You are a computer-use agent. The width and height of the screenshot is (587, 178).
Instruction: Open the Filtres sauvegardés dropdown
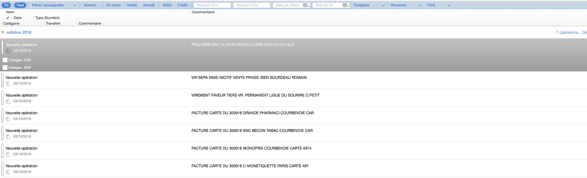[54, 5]
